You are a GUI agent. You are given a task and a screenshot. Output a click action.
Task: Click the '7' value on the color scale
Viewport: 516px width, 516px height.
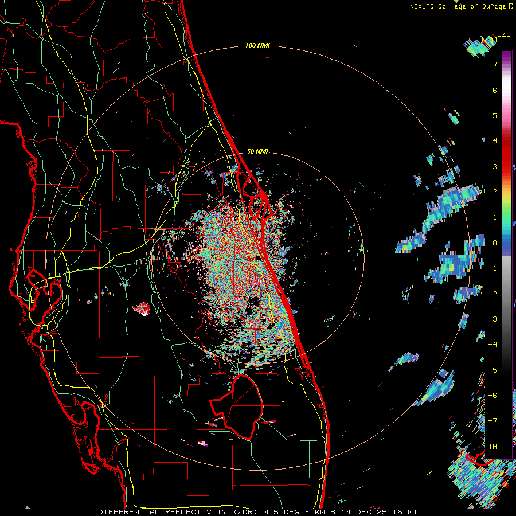495,64
